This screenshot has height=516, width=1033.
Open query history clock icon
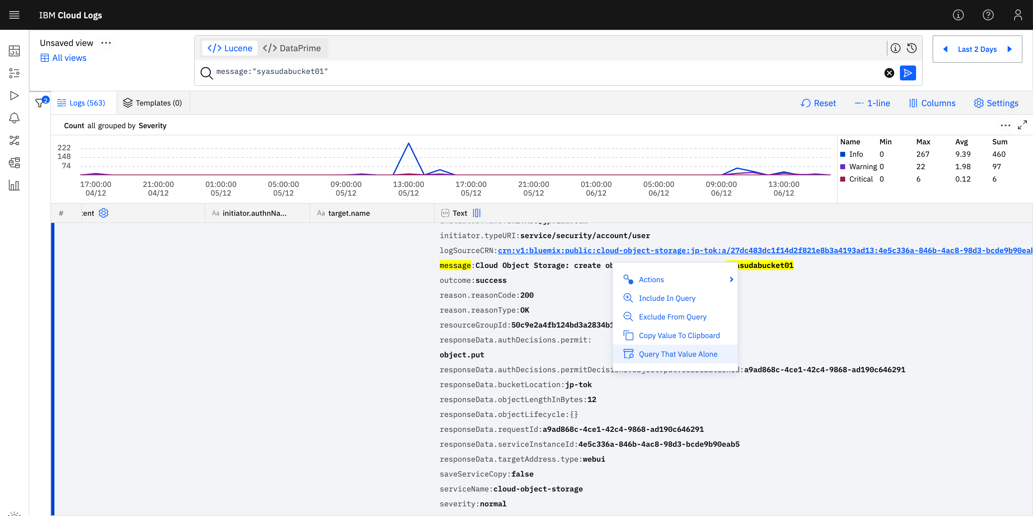click(x=911, y=48)
